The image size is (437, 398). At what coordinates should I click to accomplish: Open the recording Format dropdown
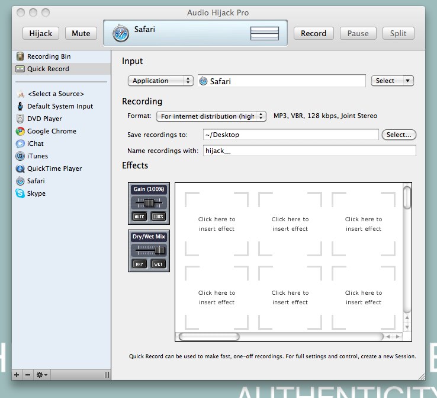(211, 116)
